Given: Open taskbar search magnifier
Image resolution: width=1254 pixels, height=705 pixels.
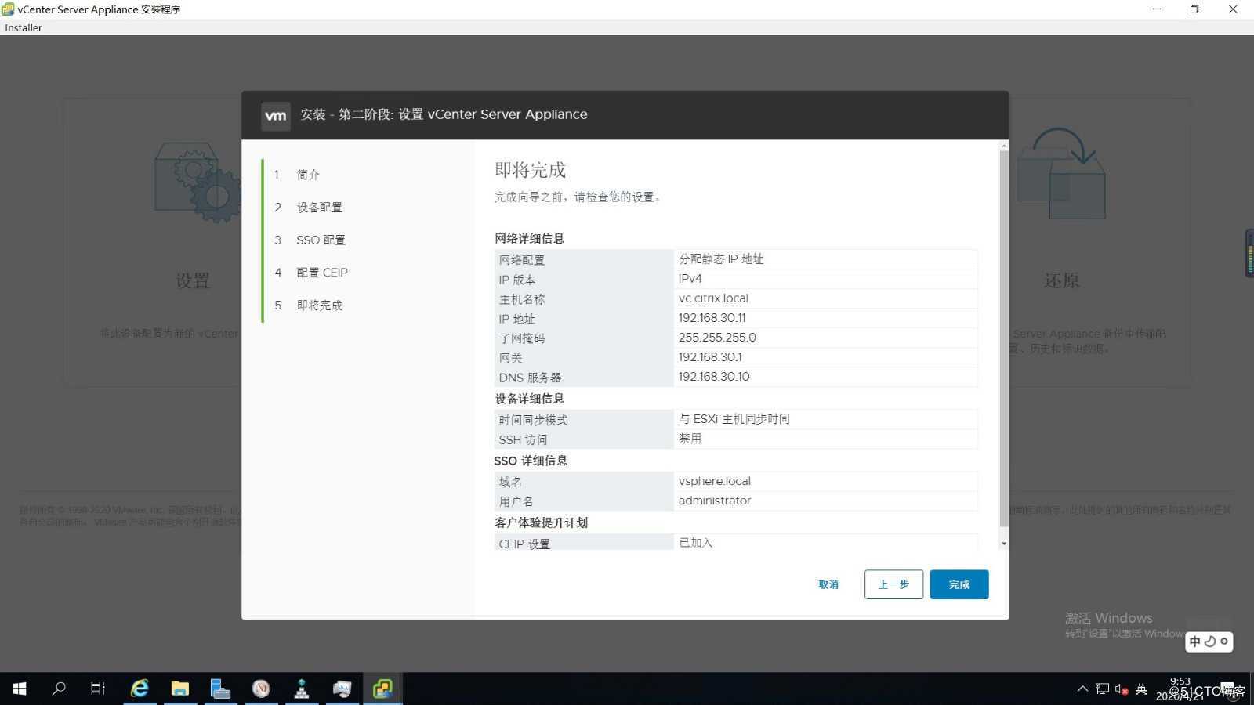Looking at the screenshot, I should (x=59, y=689).
